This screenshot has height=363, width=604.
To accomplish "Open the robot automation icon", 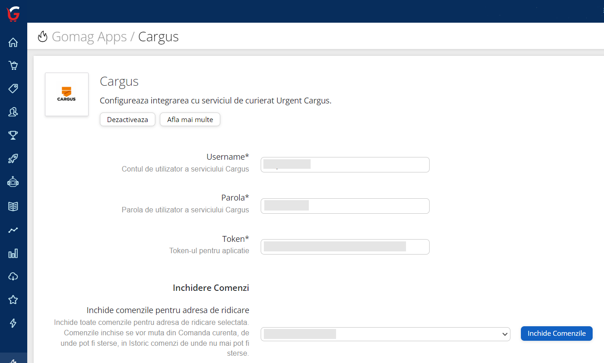I will coord(13,181).
